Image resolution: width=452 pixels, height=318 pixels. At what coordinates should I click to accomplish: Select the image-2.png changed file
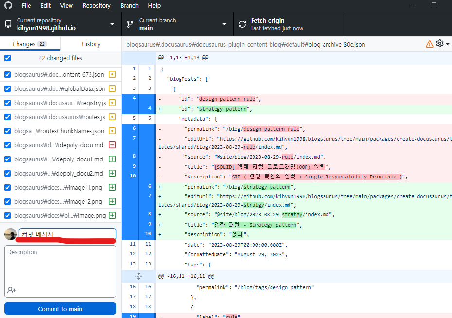(60, 202)
